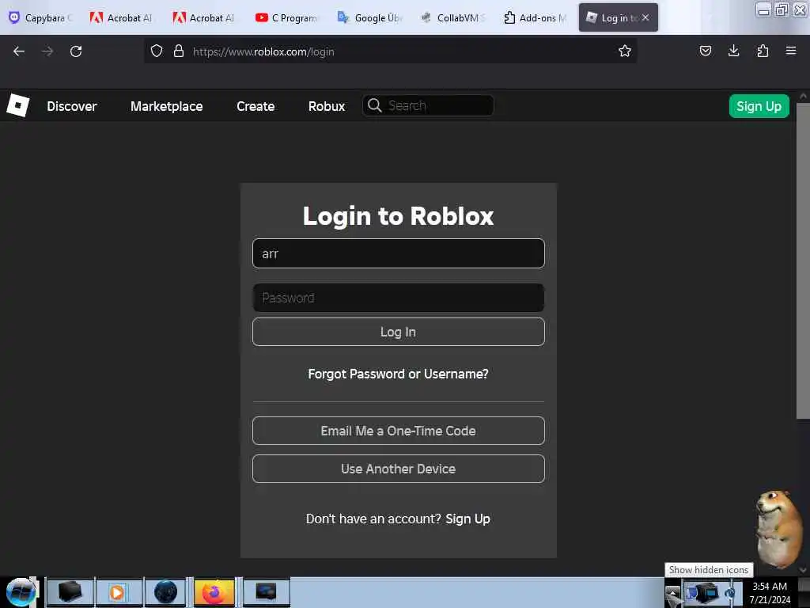Image resolution: width=810 pixels, height=608 pixels.
Task: Click the green Sign Up button
Action: 759,106
